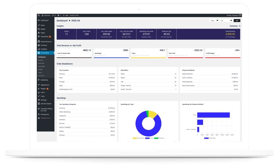Click the Switch to RTL link
Image resolution: width=276 pixels, height=165 pixels.
point(75,15)
